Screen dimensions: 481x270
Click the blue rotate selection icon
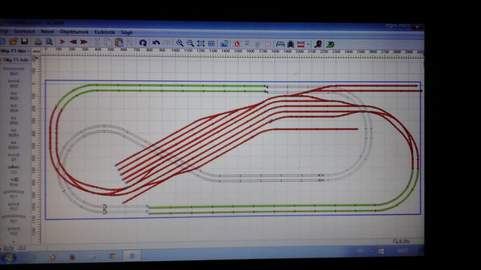[143, 43]
